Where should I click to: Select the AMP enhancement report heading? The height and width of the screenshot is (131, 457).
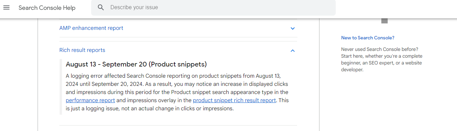[91, 28]
